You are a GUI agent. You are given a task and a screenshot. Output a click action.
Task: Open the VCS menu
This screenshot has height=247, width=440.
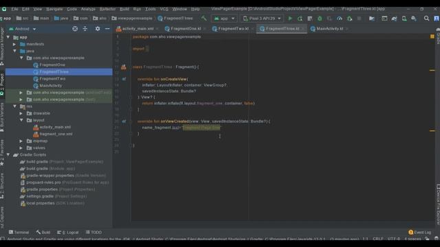164,9
